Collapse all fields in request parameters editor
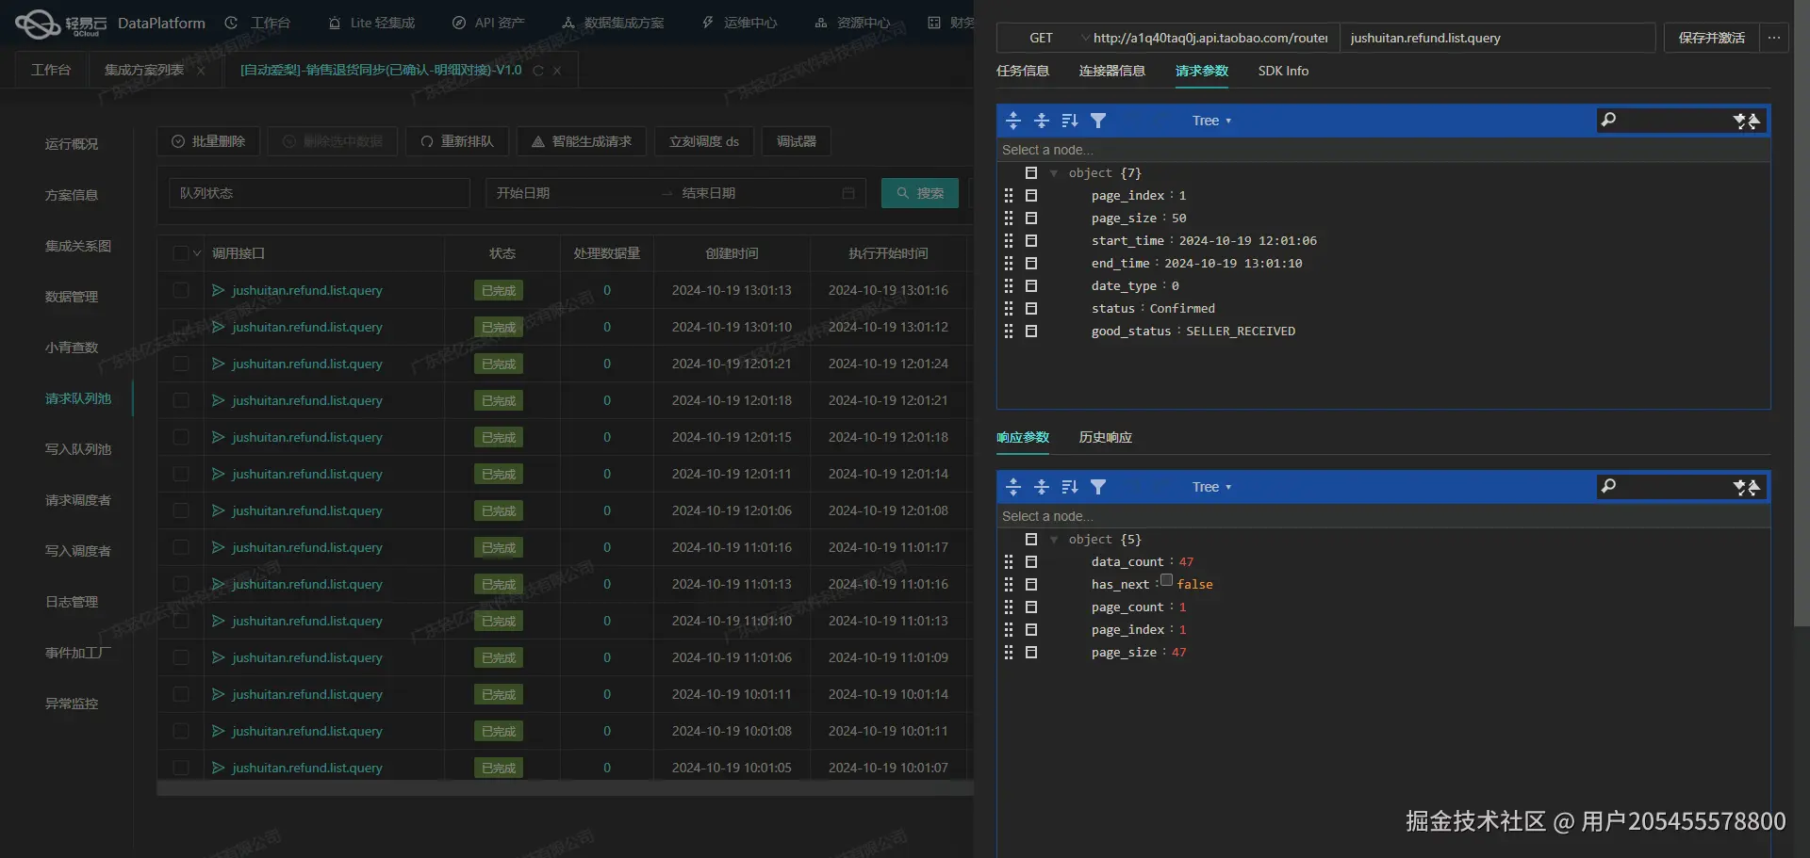 coord(1042,121)
